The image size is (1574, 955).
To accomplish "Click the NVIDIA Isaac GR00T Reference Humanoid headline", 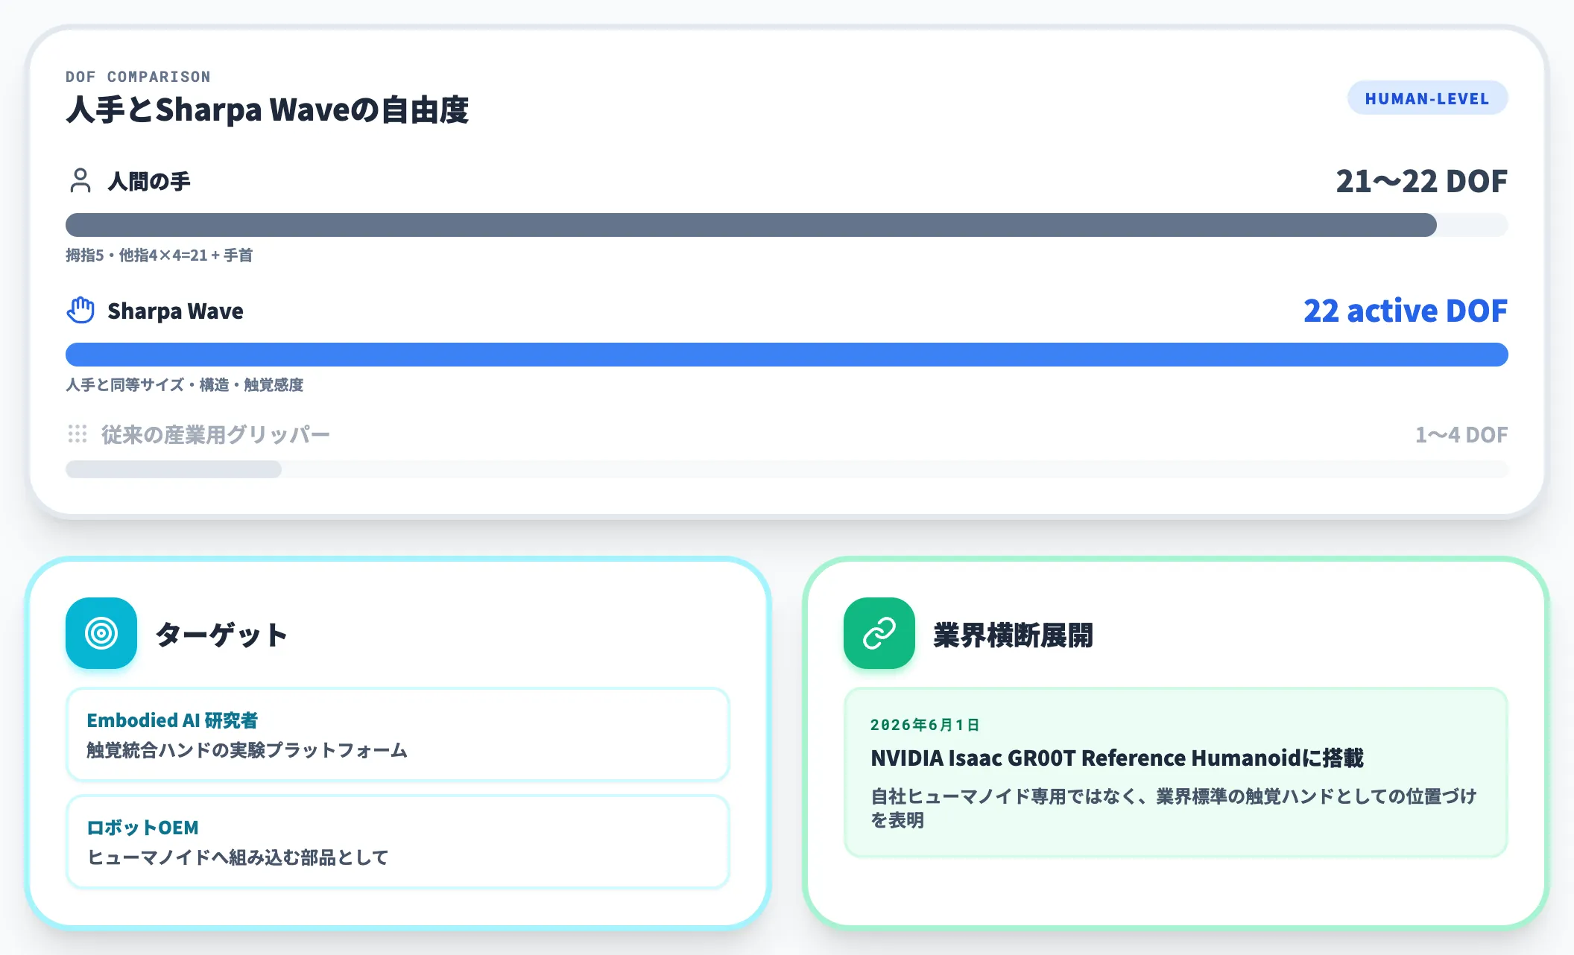I will tap(1117, 758).
